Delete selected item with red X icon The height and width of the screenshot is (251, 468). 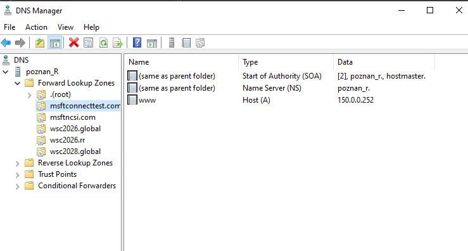pyautogui.click(x=73, y=42)
